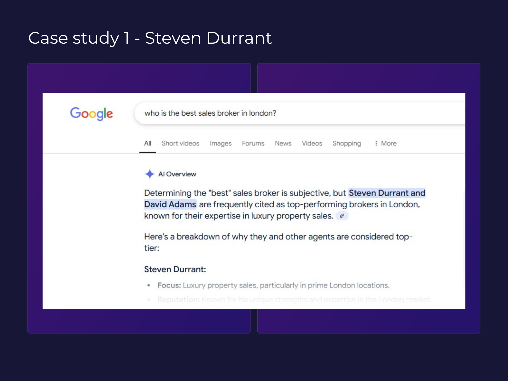The height and width of the screenshot is (381, 508).
Task: Switch to the News tab
Action: click(283, 143)
